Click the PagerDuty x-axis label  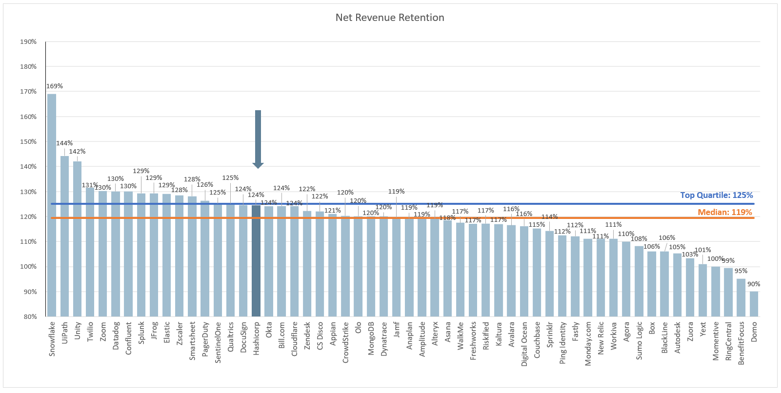click(x=205, y=339)
